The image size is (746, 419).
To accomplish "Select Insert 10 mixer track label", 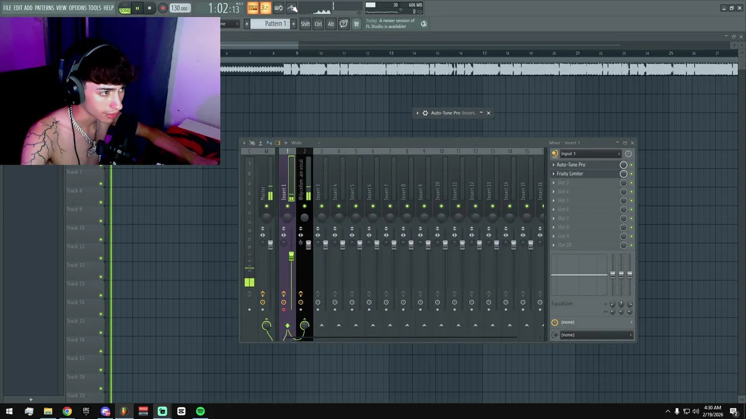I will (437, 190).
